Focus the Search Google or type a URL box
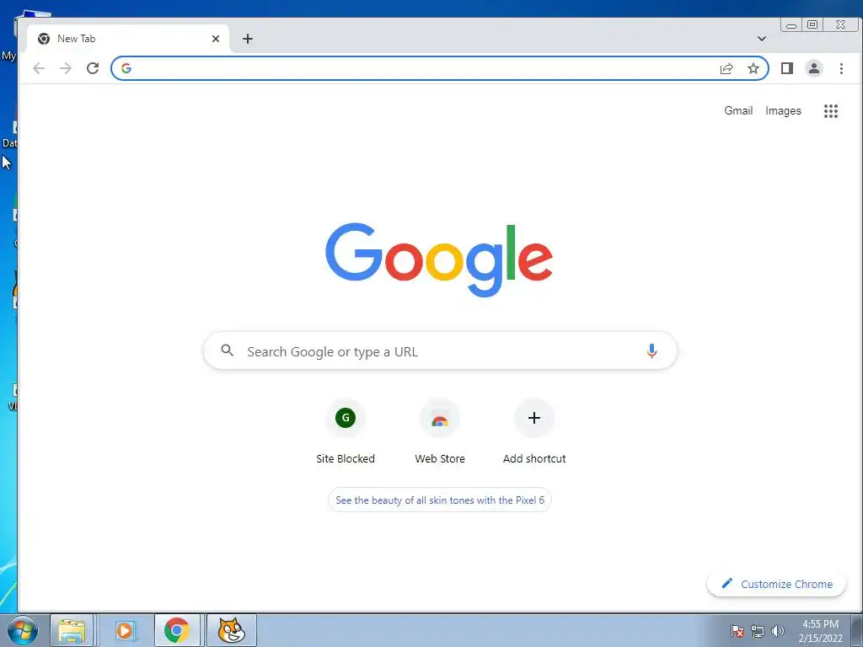863x647 pixels. (440, 350)
